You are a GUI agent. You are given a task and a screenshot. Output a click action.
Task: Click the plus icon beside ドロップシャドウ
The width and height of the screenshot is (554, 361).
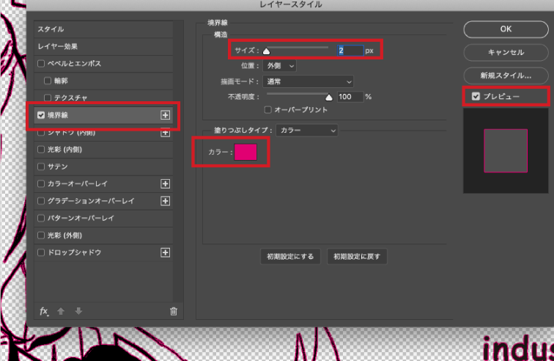[165, 252]
